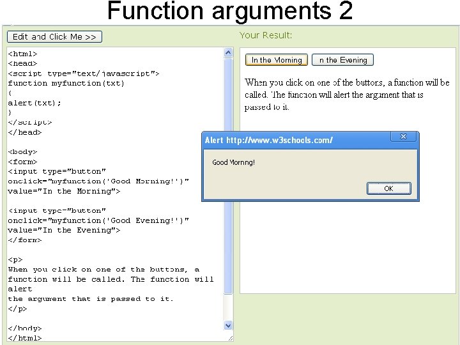Click the 'In the Morning' button
This screenshot has height=345, width=460.
[x=277, y=60]
